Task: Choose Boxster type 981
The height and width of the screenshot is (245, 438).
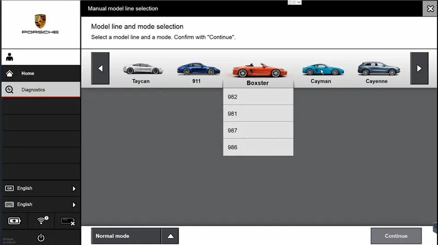Action: (x=258, y=113)
